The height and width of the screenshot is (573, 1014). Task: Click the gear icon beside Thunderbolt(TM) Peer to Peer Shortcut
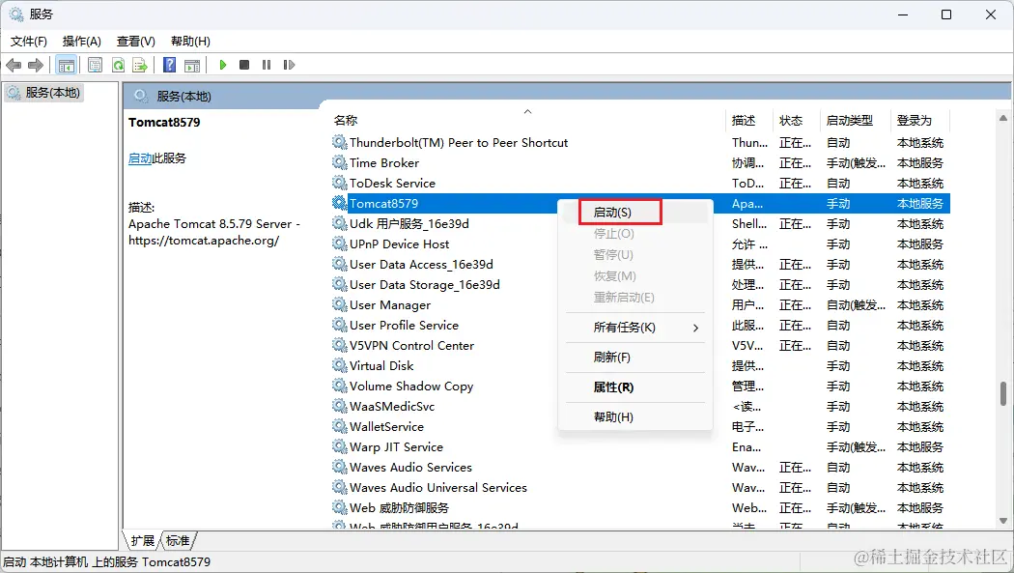(340, 142)
